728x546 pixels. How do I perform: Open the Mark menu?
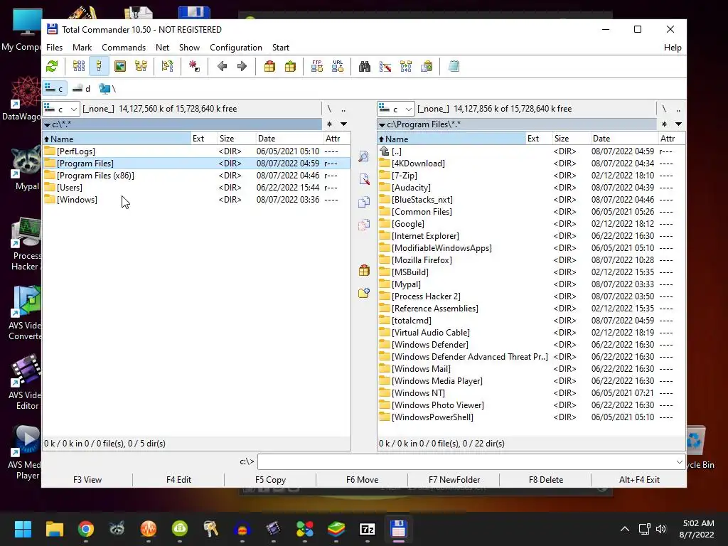[x=82, y=48]
